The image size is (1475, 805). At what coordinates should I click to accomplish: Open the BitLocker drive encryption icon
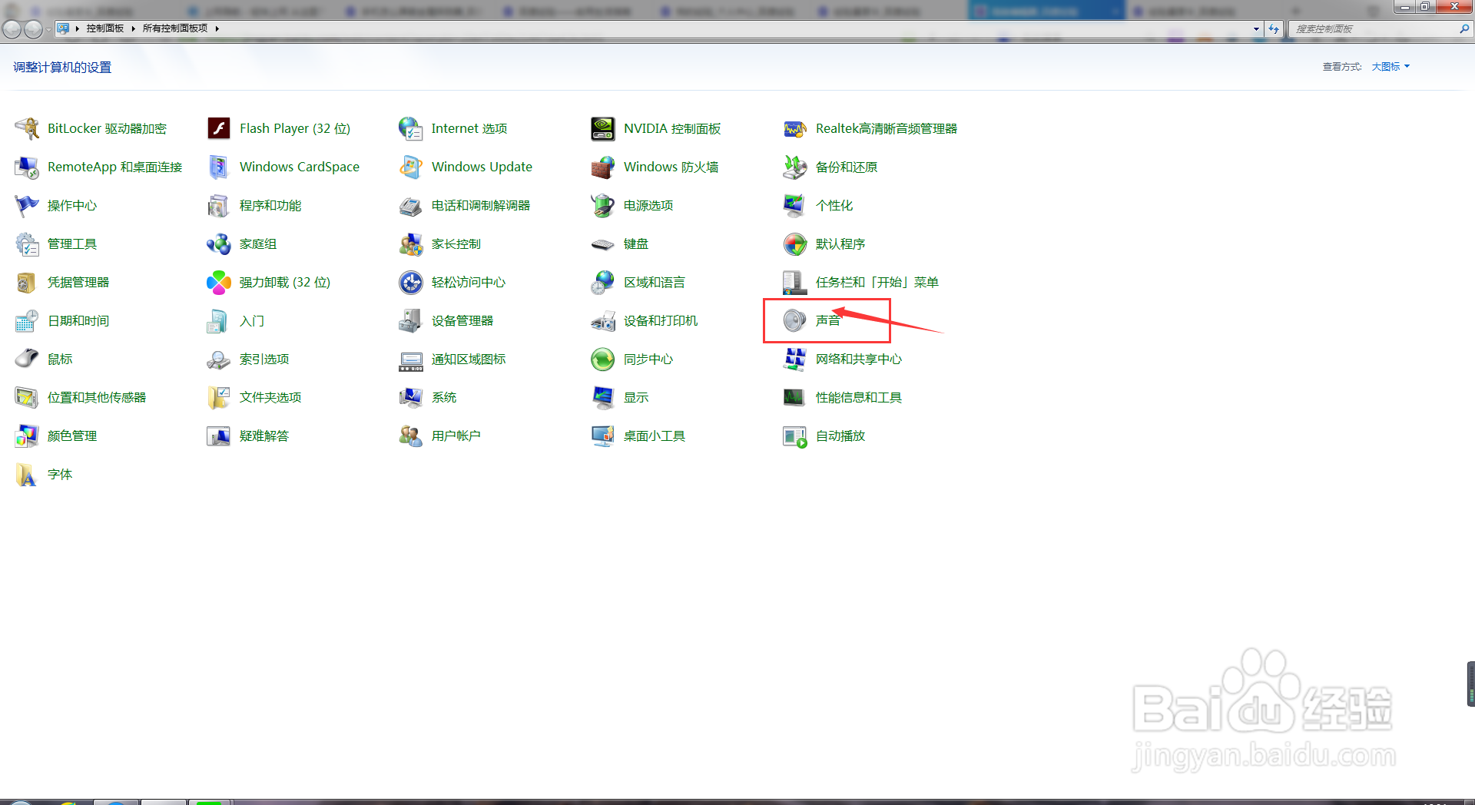(27, 128)
